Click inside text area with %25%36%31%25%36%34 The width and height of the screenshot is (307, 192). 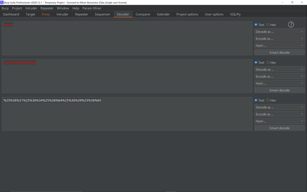pyautogui.click(x=127, y=114)
